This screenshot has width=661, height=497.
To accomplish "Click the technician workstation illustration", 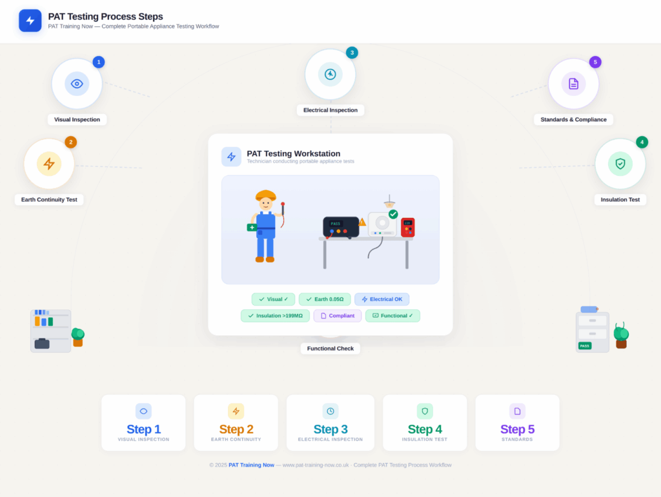I will coord(330,229).
